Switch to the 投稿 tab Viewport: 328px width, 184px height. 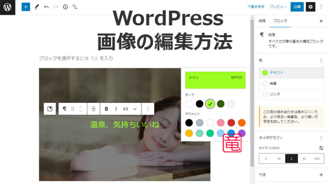pos(262,21)
